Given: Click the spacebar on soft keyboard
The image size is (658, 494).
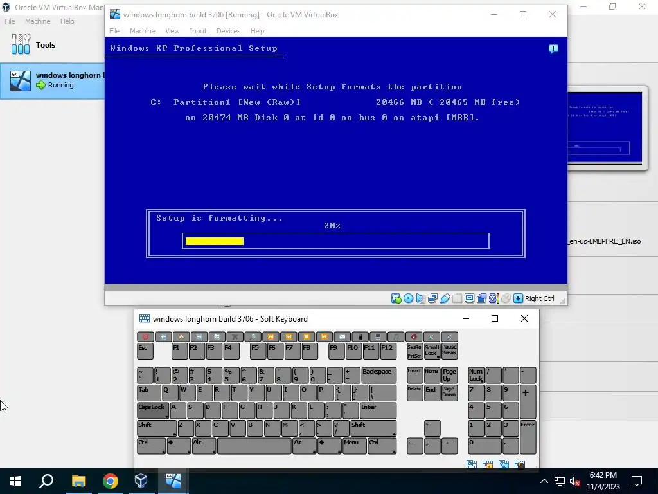Looking at the screenshot, I should point(254,446).
